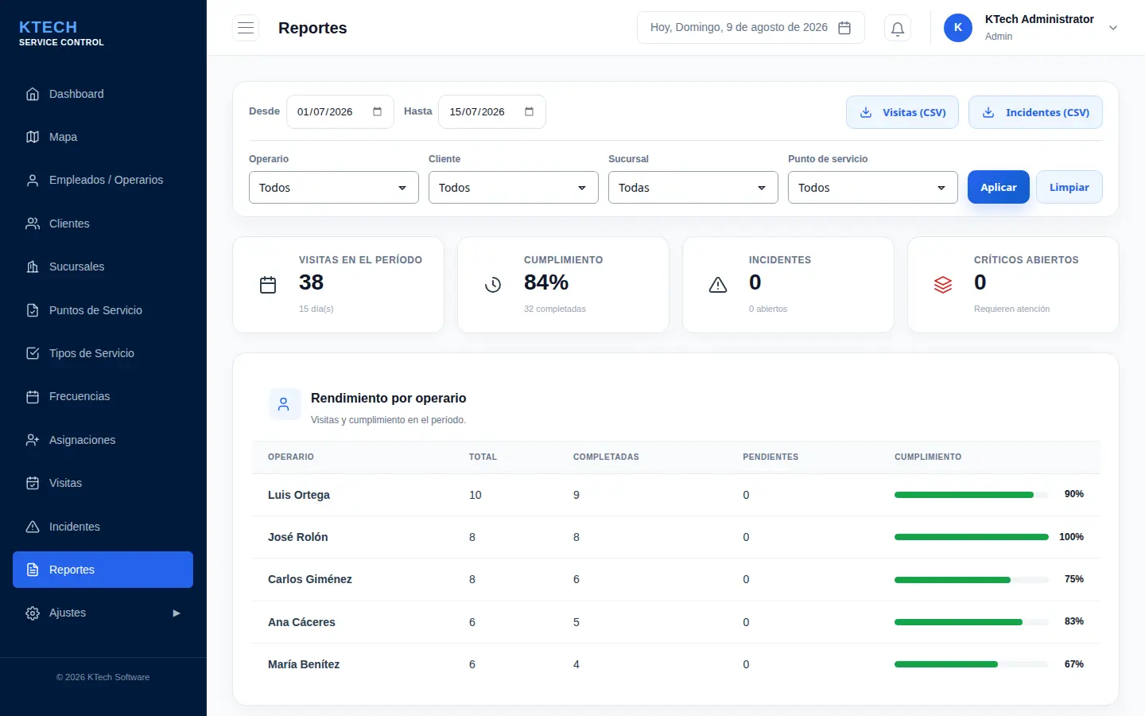The image size is (1145, 716).
Task: Click the TOTAL column header
Action: [x=483, y=457]
